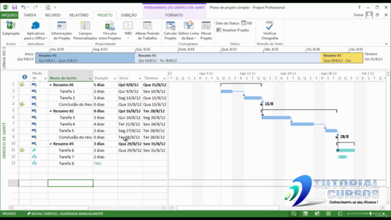Select the TBD duration cell of Tarefa 8
Viewport: 391px width, 220px height.
tap(105, 163)
